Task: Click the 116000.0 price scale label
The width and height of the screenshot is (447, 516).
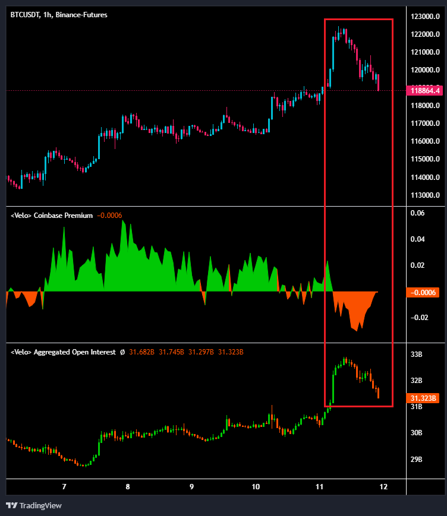Action: [425, 141]
